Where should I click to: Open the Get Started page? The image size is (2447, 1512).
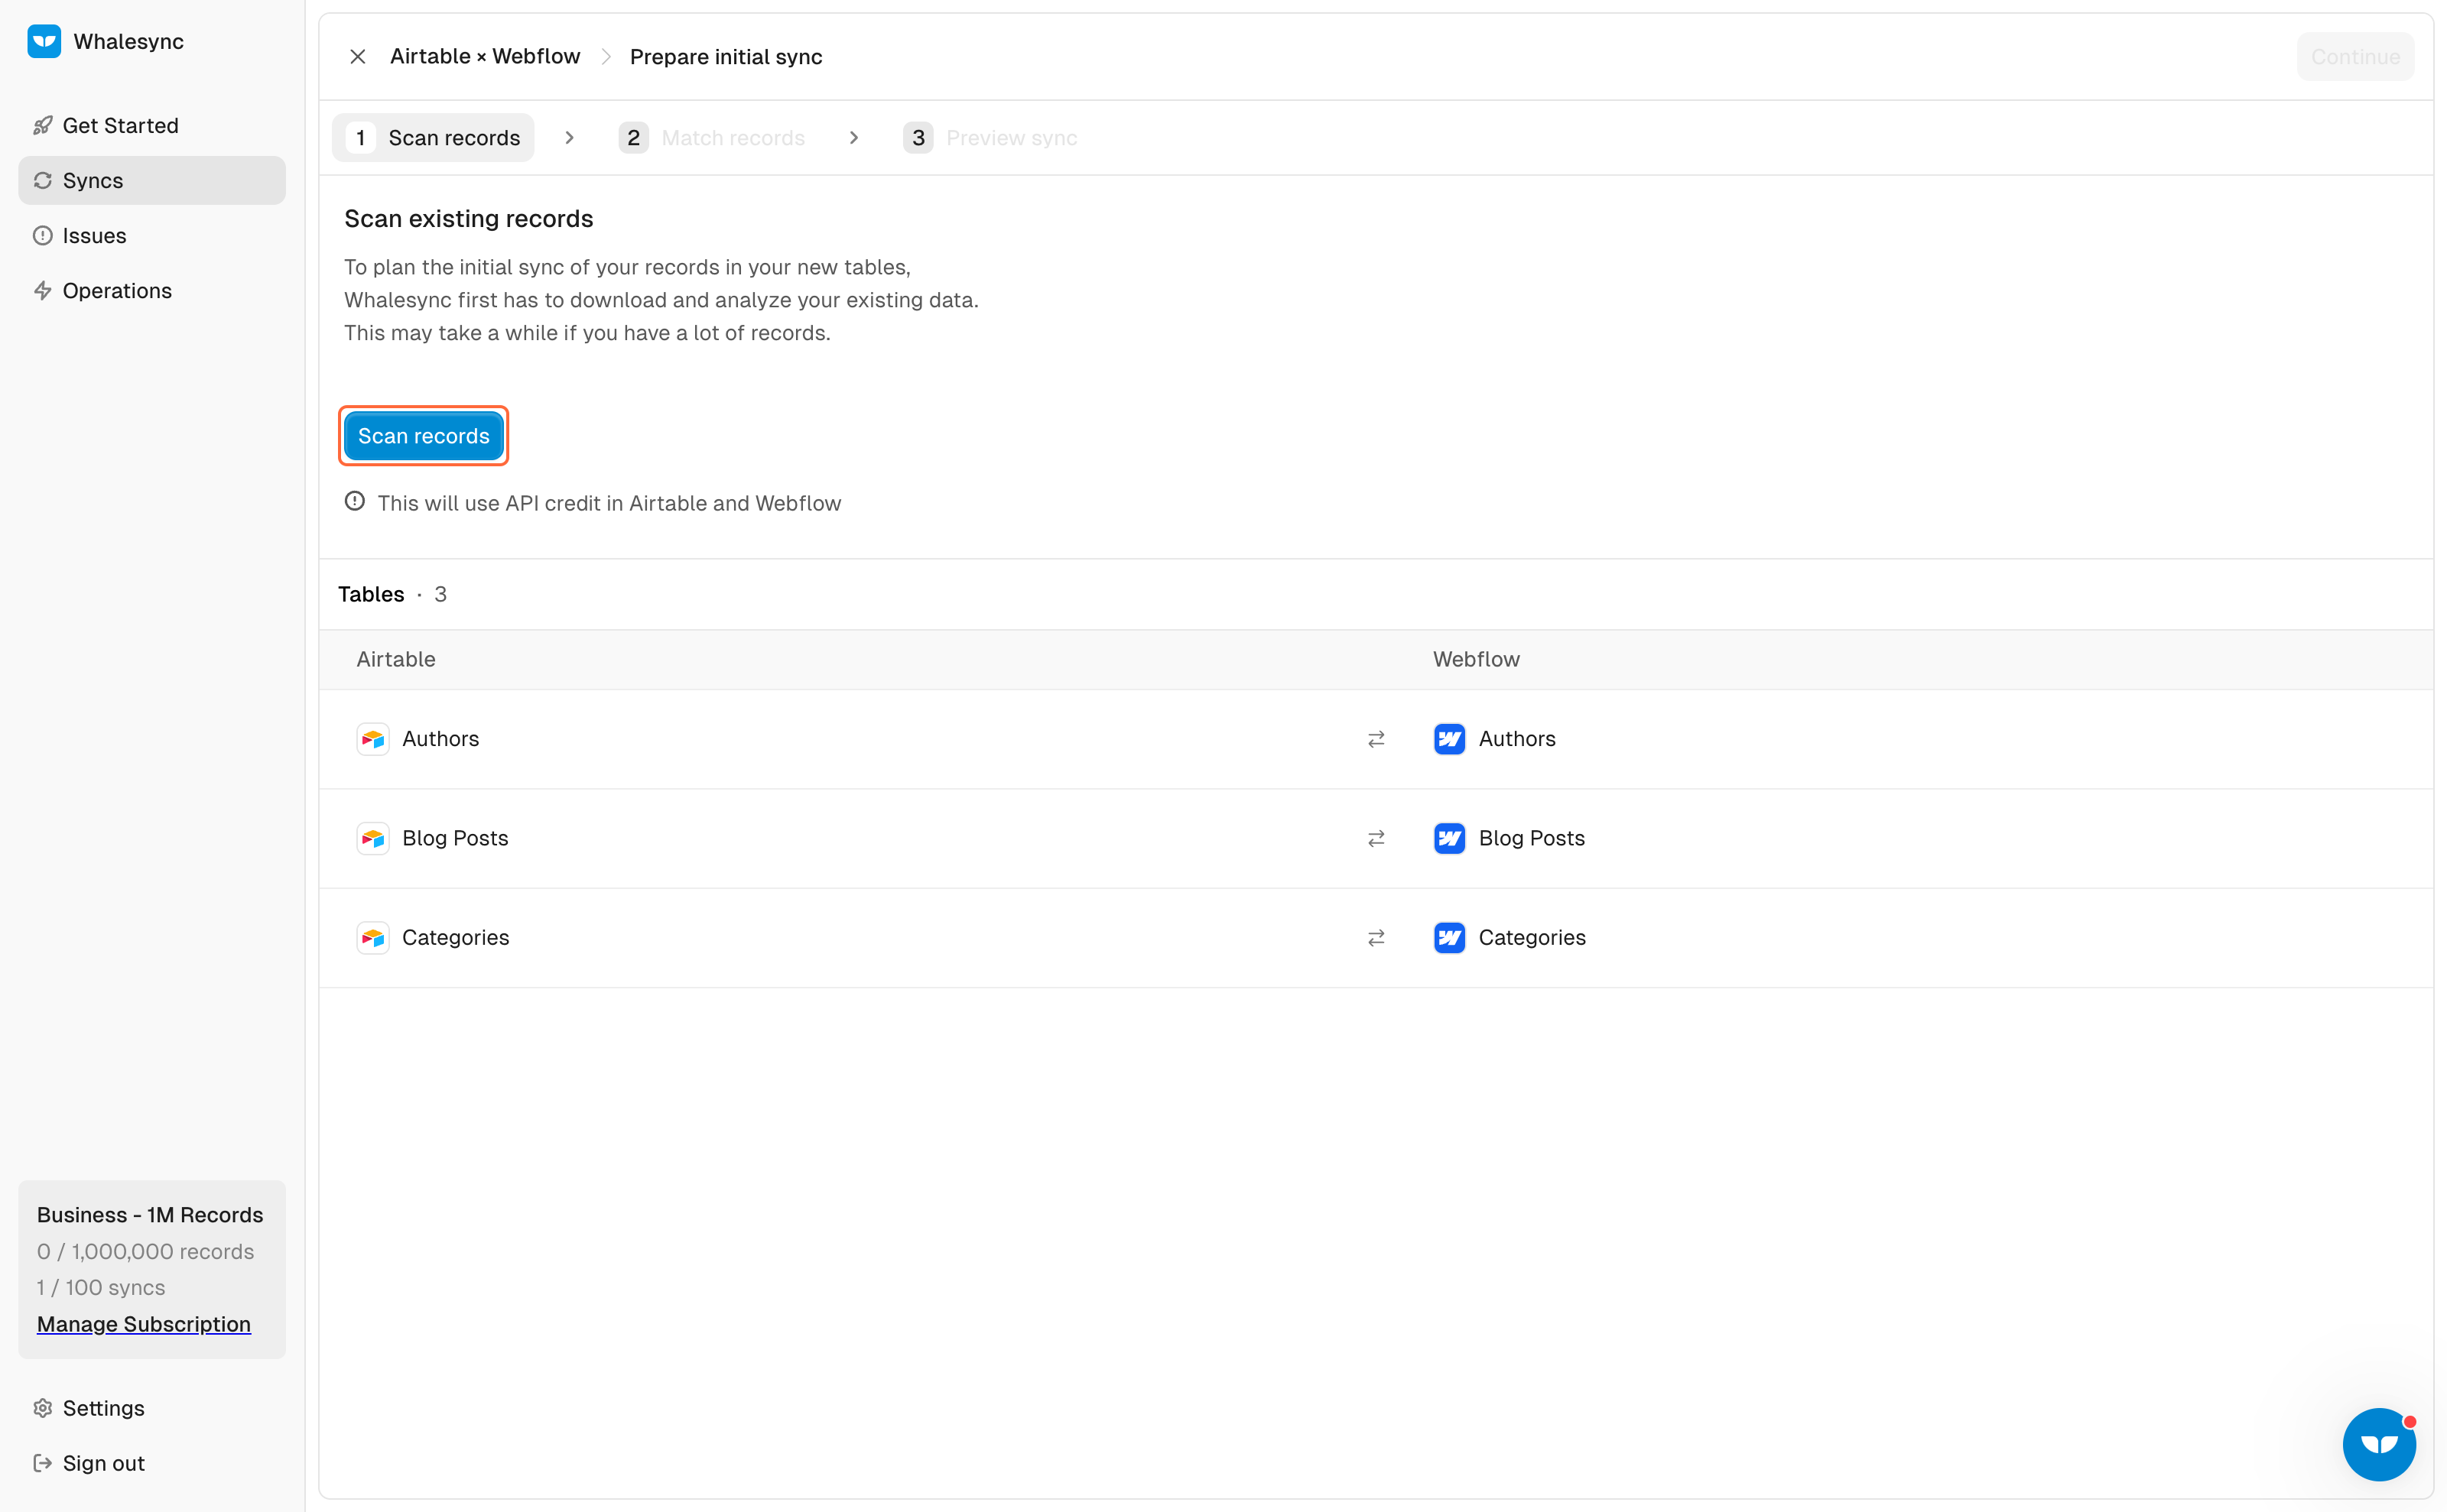[152, 125]
